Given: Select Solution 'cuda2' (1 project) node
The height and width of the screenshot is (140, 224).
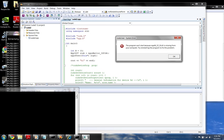Looking at the screenshot, I should (33, 25).
